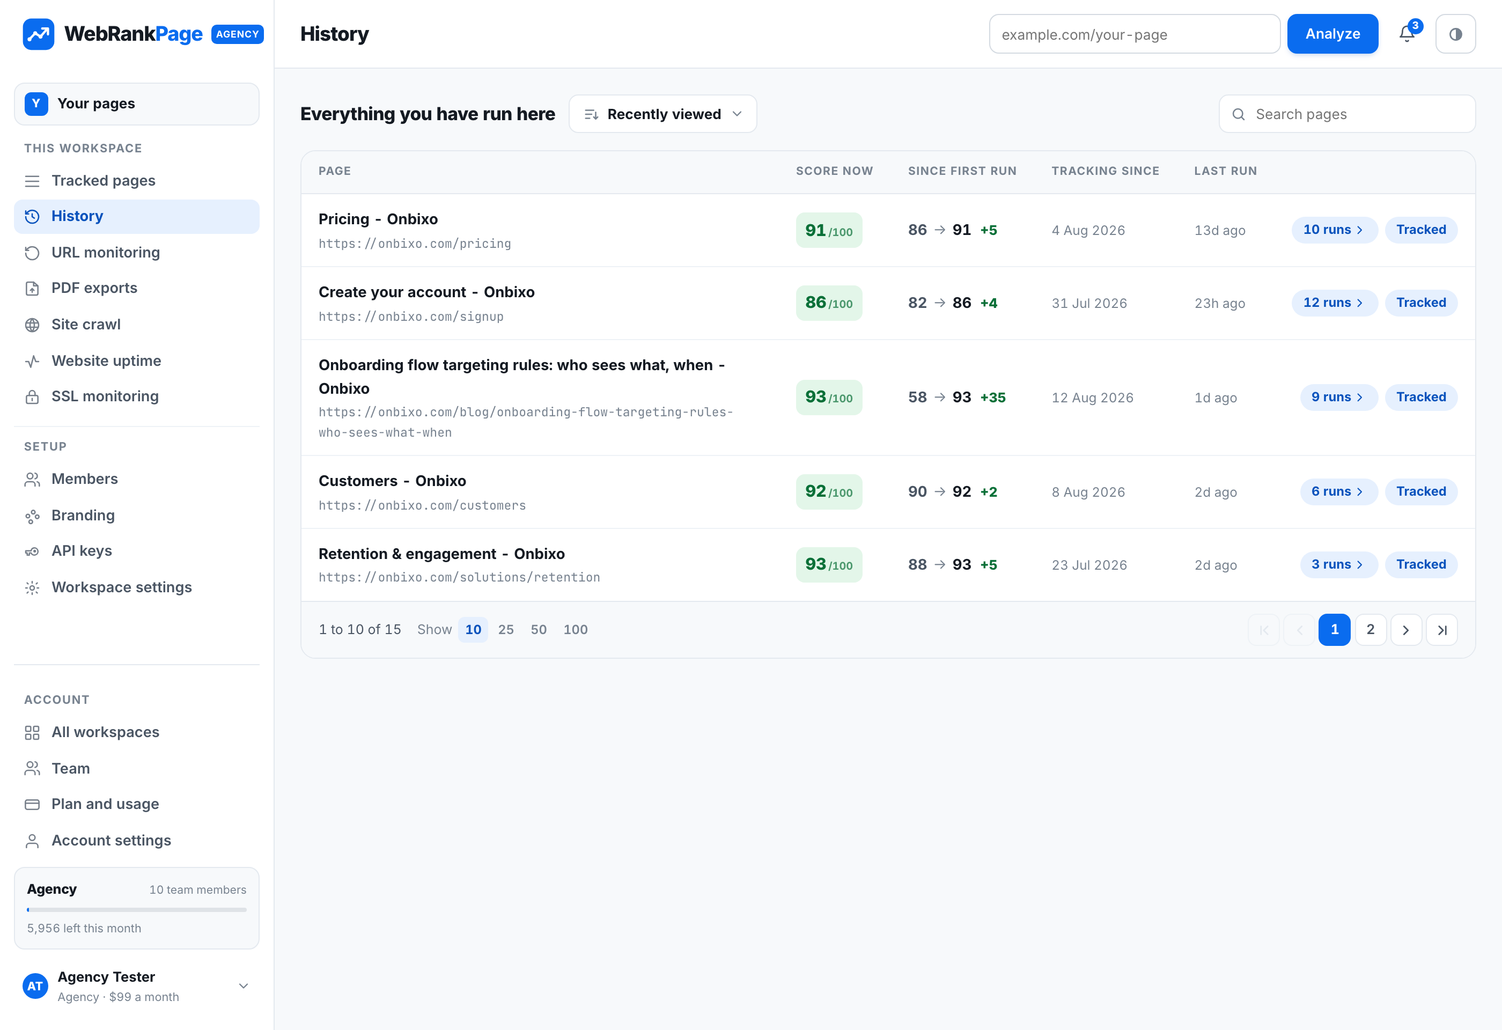This screenshot has width=1502, height=1030.
Task: Go to page 2 in pagination
Action: tap(1370, 629)
